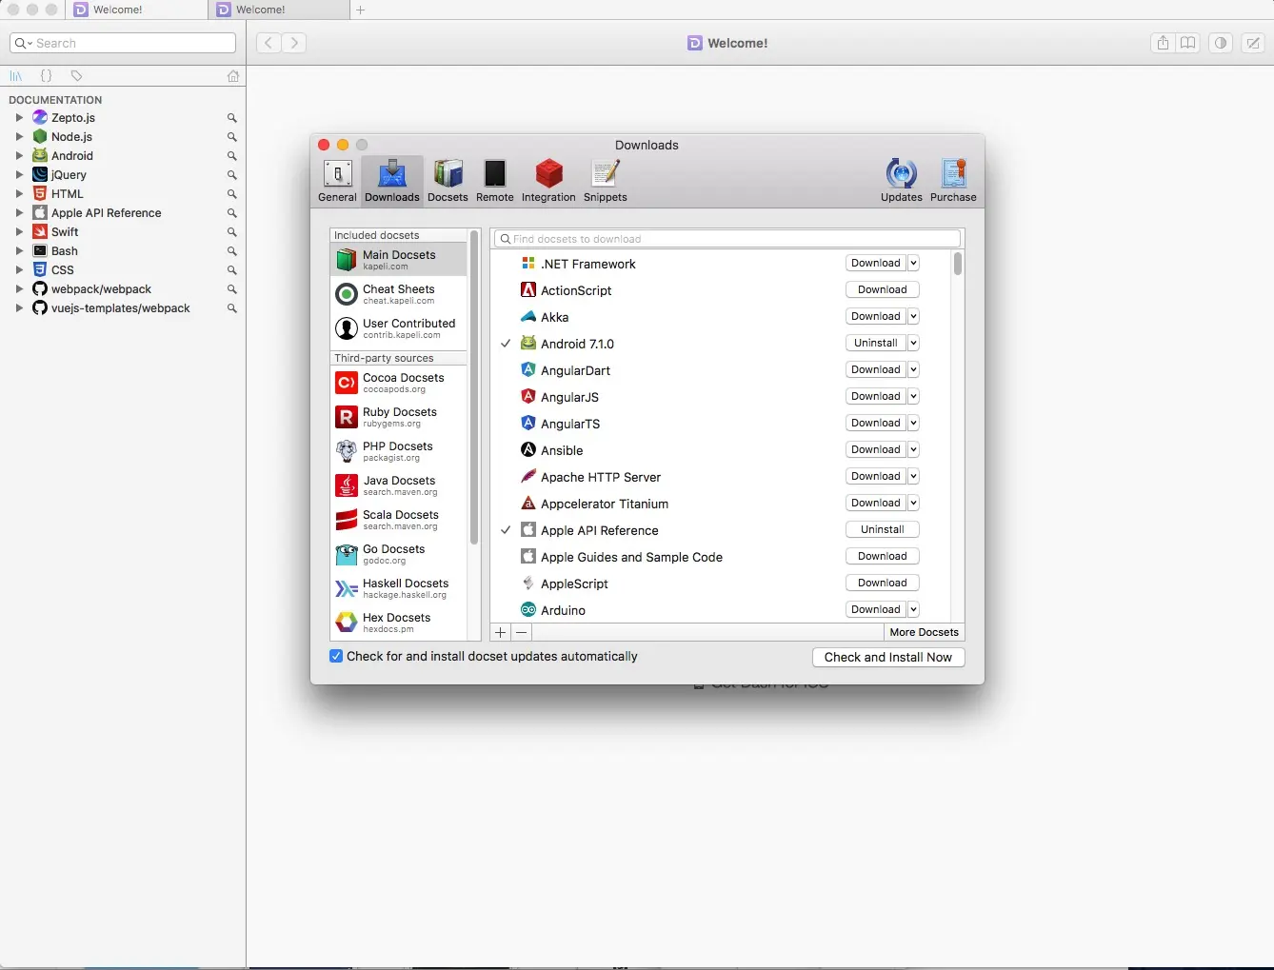
Task: Go to the home icon in sidebar
Action: [x=233, y=76]
